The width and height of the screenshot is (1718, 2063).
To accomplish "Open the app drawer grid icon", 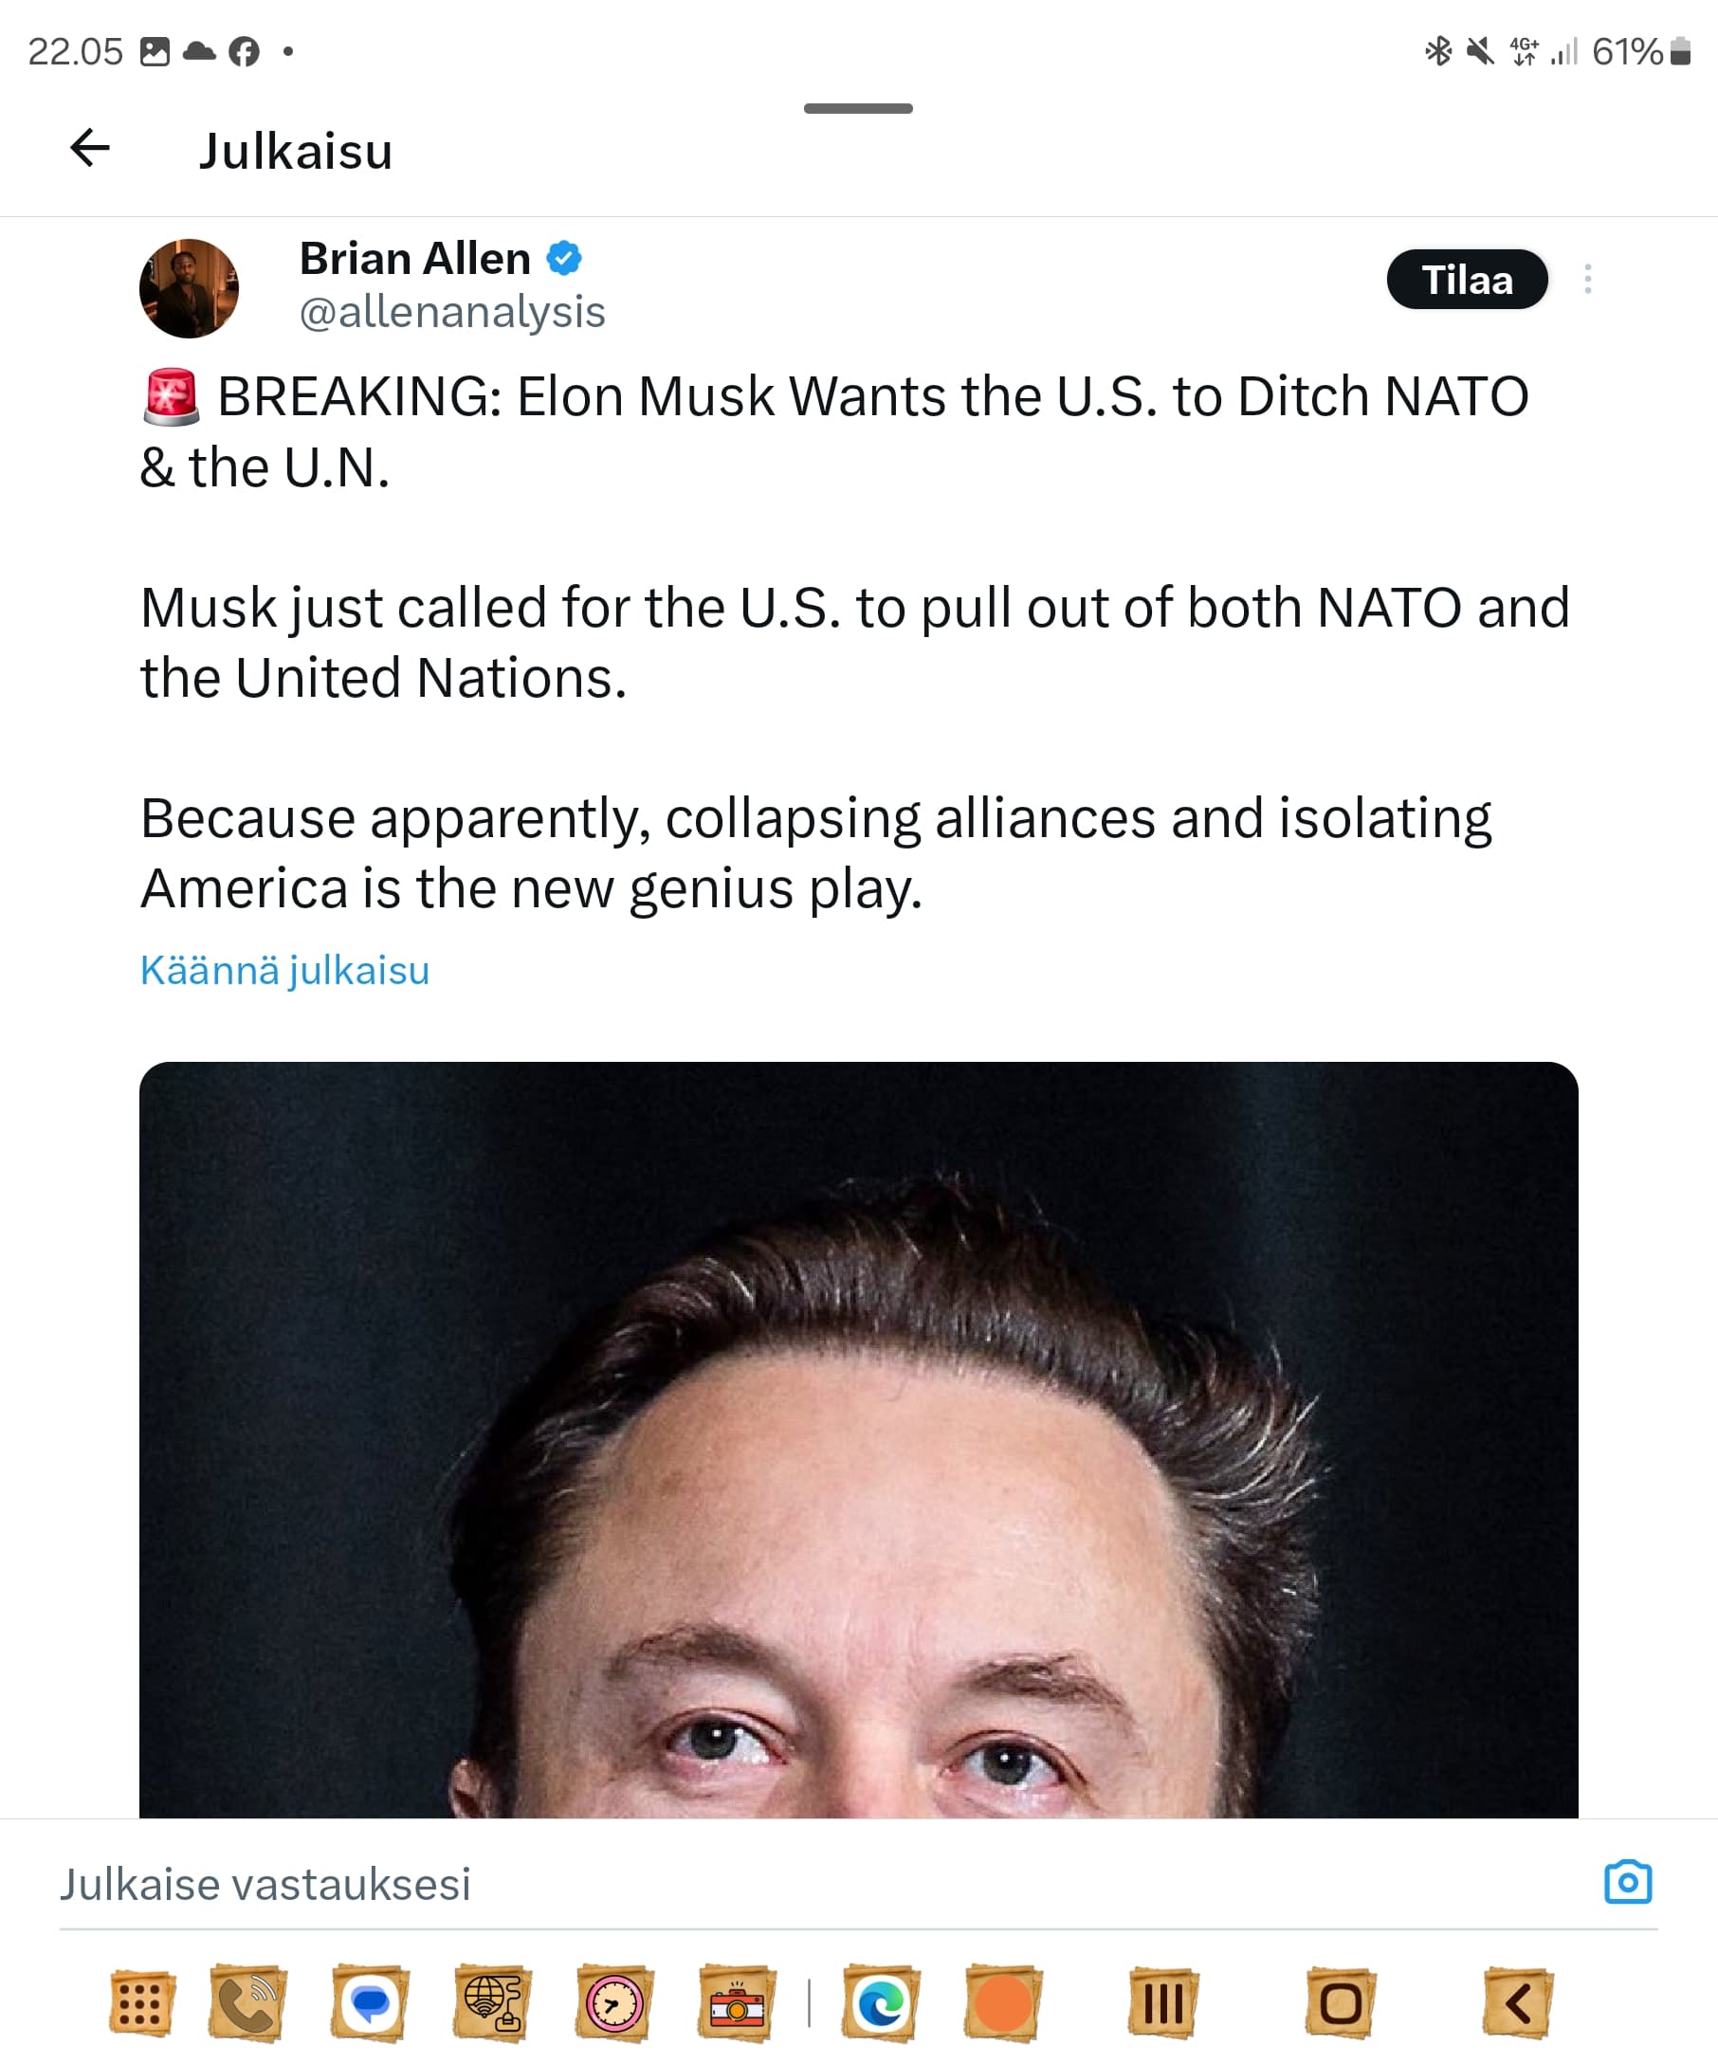I will click(x=141, y=2003).
